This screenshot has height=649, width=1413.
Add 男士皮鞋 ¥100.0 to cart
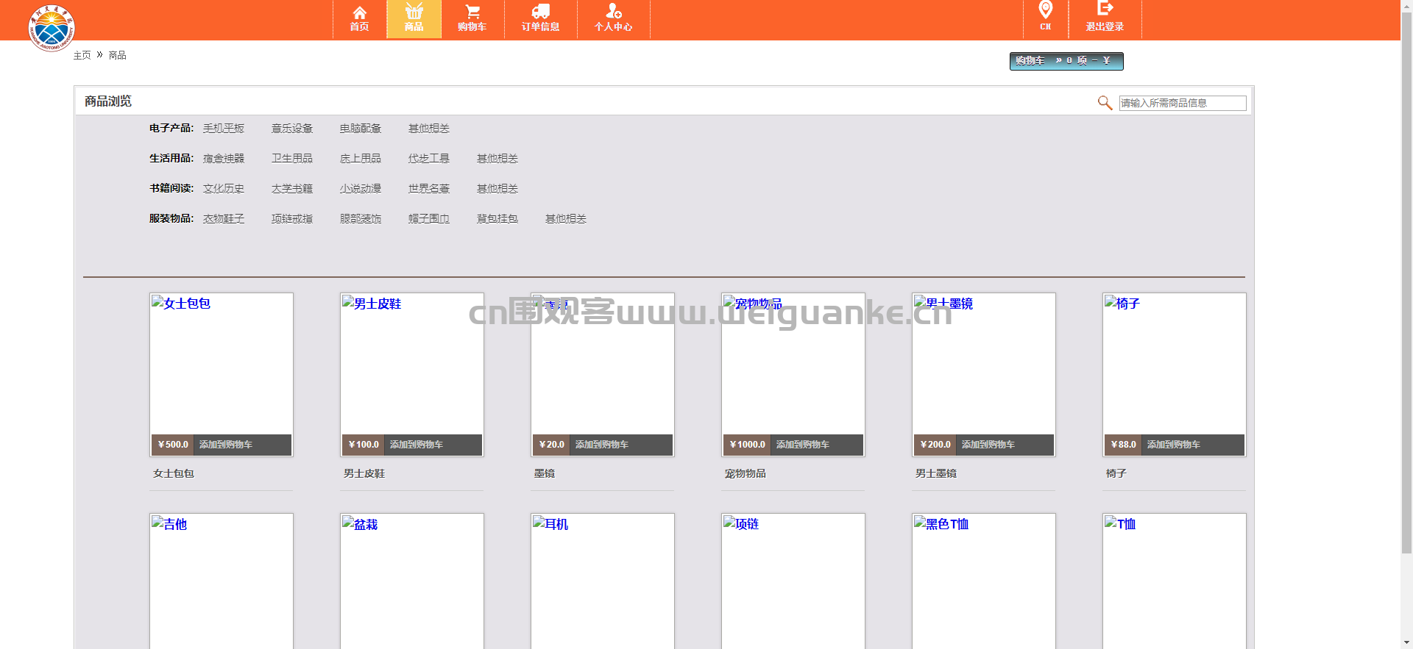click(417, 445)
